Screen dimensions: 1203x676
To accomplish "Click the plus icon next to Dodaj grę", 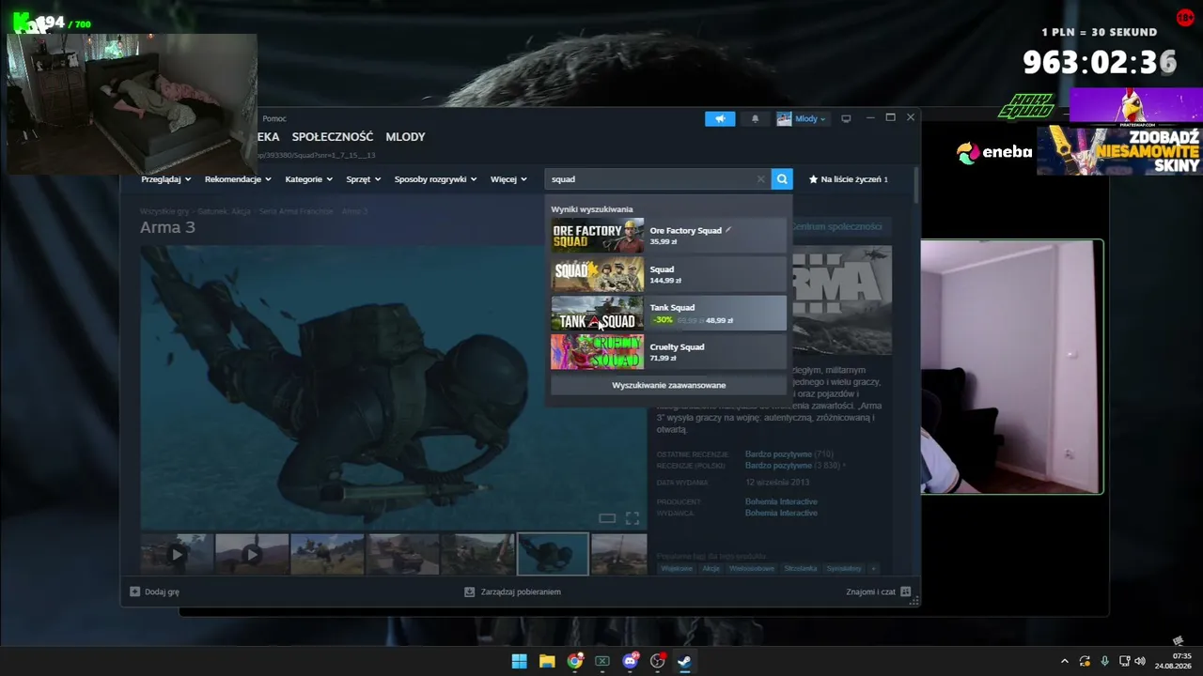I will click(135, 591).
